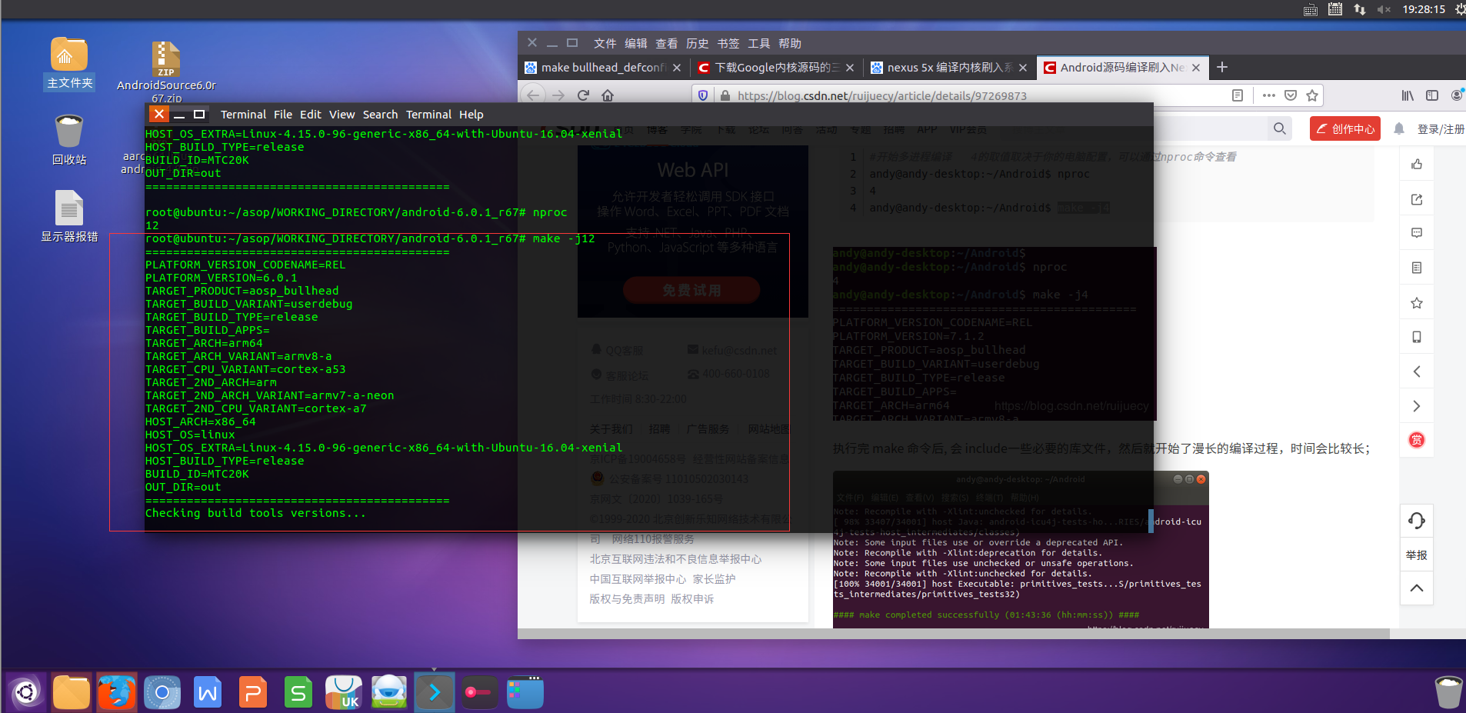
Task: Open 版权与免责声明 link
Action: 627,599
